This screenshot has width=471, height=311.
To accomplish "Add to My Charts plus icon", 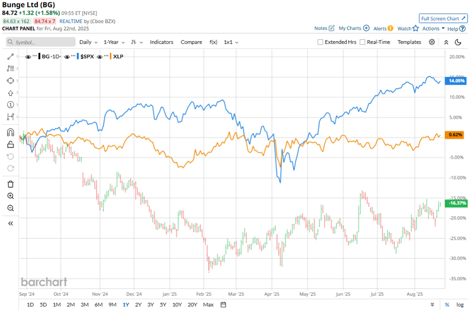I will pyautogui.click(x=366, y=28).
